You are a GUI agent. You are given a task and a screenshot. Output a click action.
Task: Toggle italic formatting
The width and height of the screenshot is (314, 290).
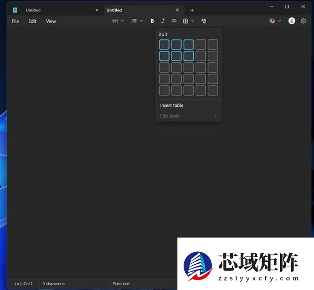click(x=163, y=21)
